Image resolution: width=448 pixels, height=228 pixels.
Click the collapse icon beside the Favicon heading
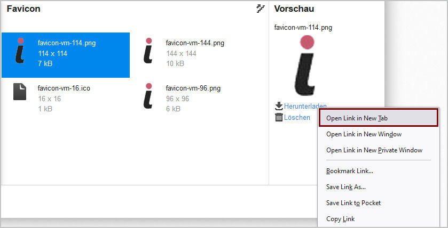tap(260, 9)
